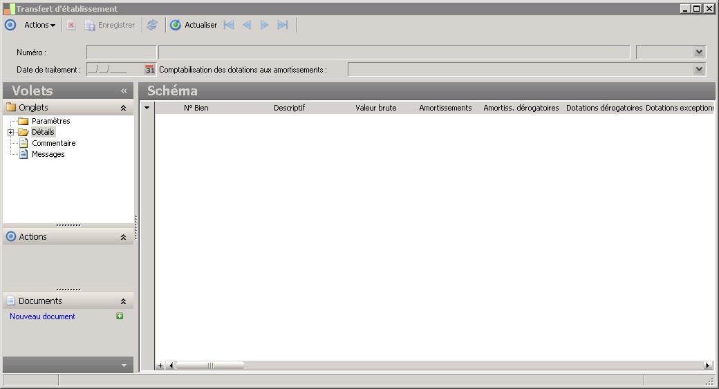The height and width of the screenshot is (389, 719).
Task: Click the blue circle icon beside Actions
Action: [10, 25]
